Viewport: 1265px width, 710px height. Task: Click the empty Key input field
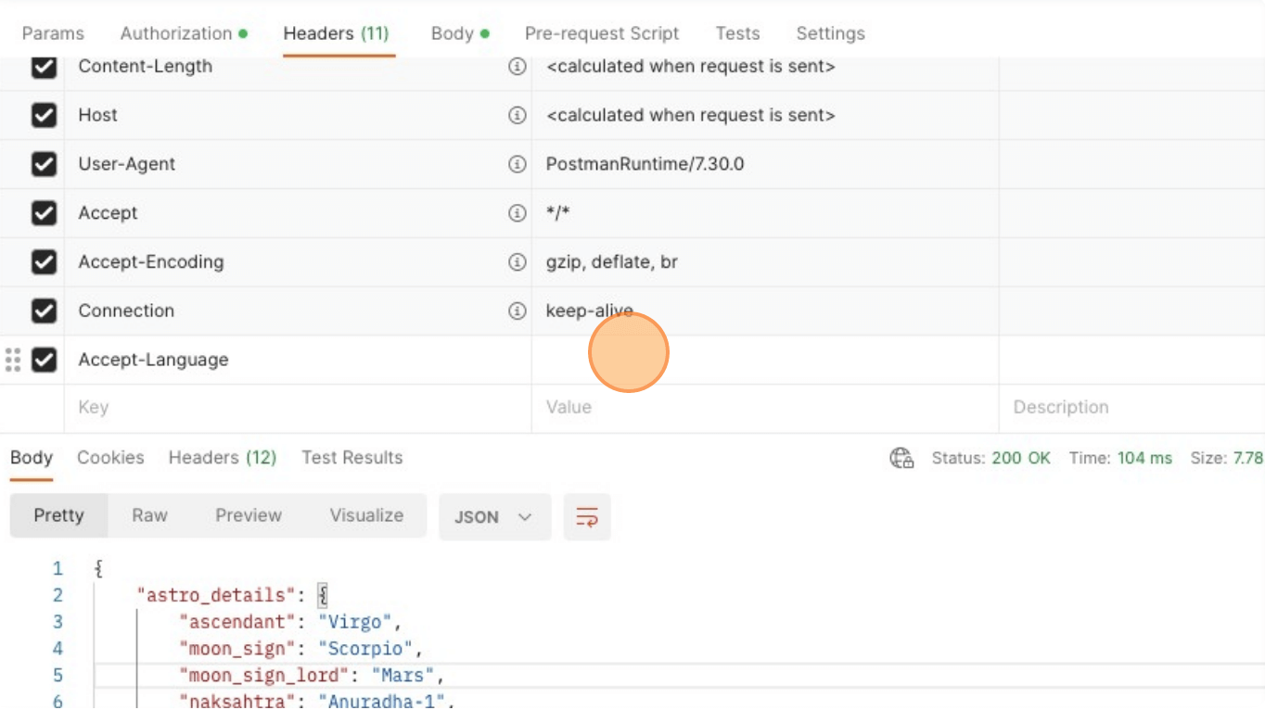[x=297, y=408]
